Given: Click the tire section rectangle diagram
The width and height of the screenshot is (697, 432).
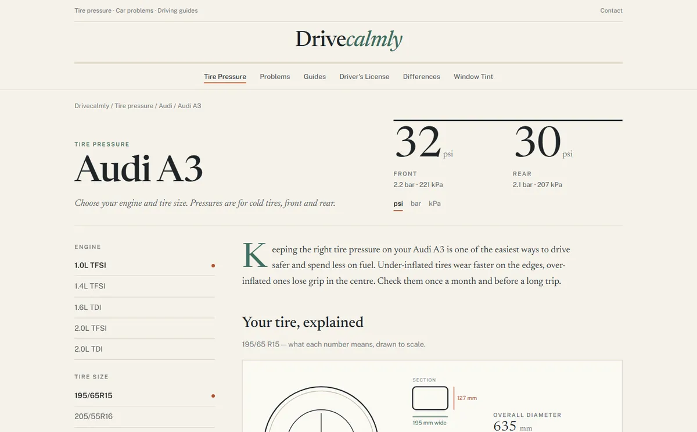Looking at the screenshot, I should (430, 398).
